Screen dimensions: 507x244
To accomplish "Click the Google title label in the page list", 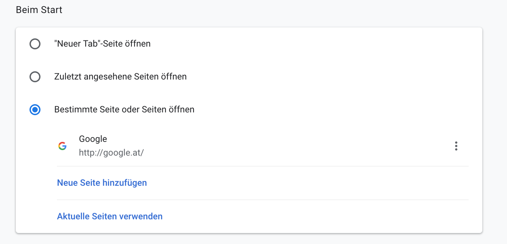I will point(93,139).
